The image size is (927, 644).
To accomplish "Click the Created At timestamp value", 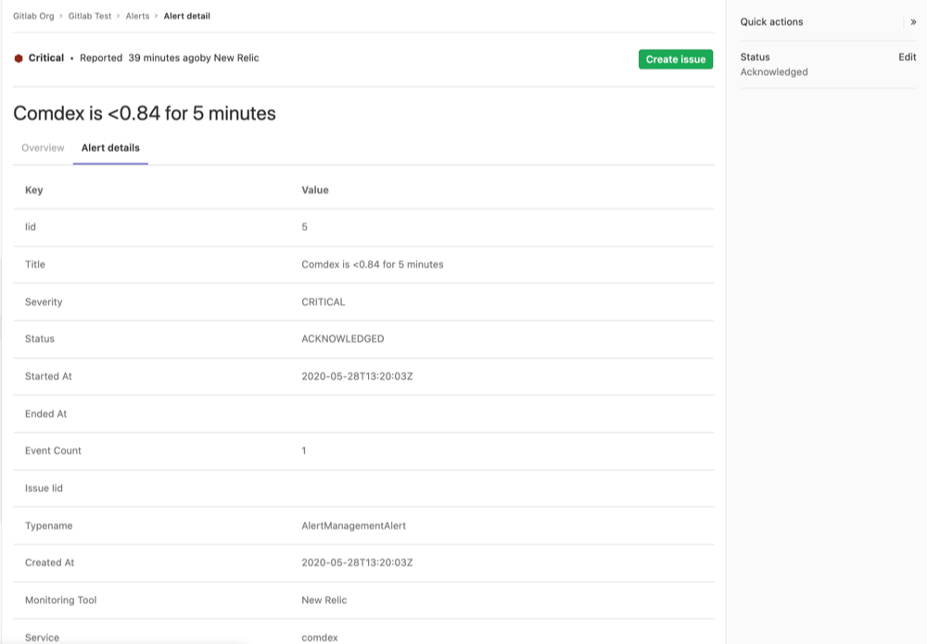I will [x=357, y=562].
